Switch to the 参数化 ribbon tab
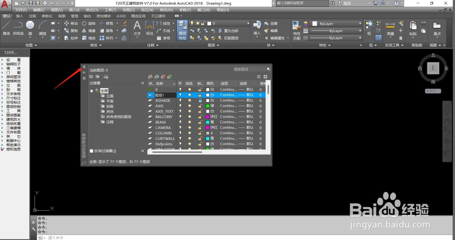 pos(47,16)
